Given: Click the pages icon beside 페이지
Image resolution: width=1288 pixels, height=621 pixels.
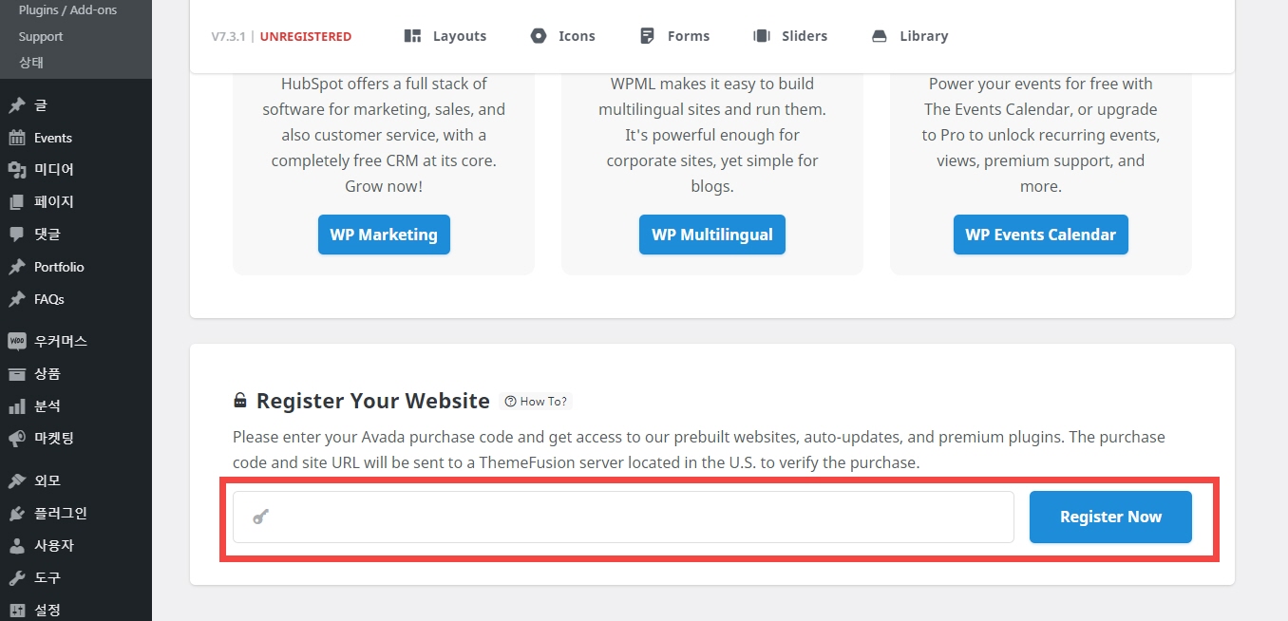Looking at the screenshot, I should (17, 202).
